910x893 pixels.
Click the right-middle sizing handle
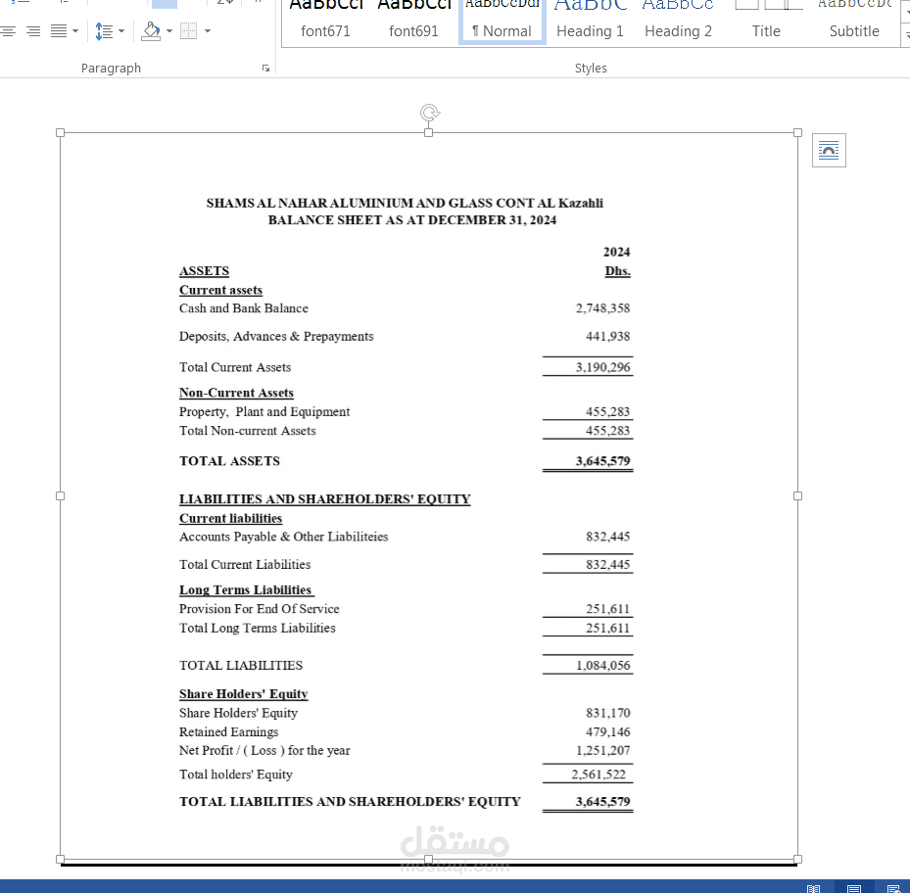point(798,496)
